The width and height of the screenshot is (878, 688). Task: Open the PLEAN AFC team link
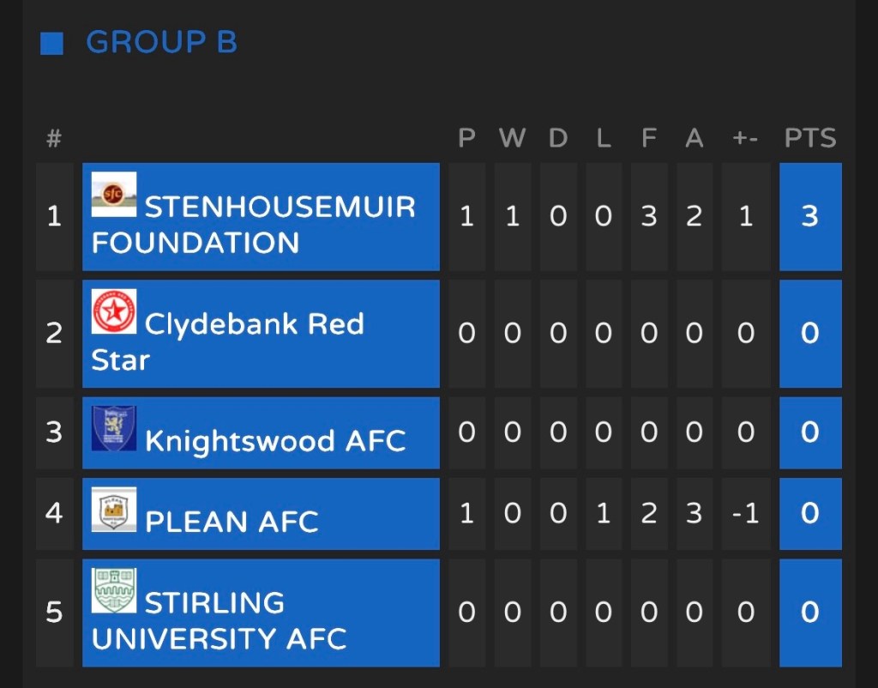[x=232, y=522]
